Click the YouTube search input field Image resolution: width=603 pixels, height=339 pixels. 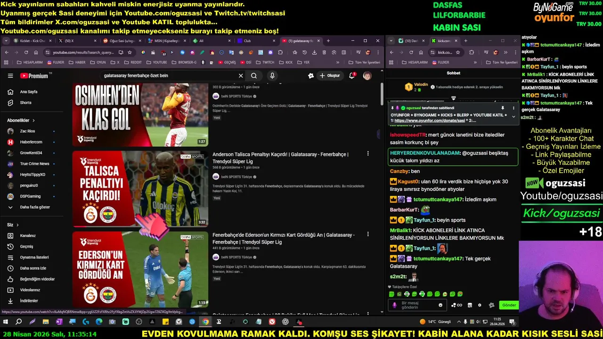pos(170,76)
